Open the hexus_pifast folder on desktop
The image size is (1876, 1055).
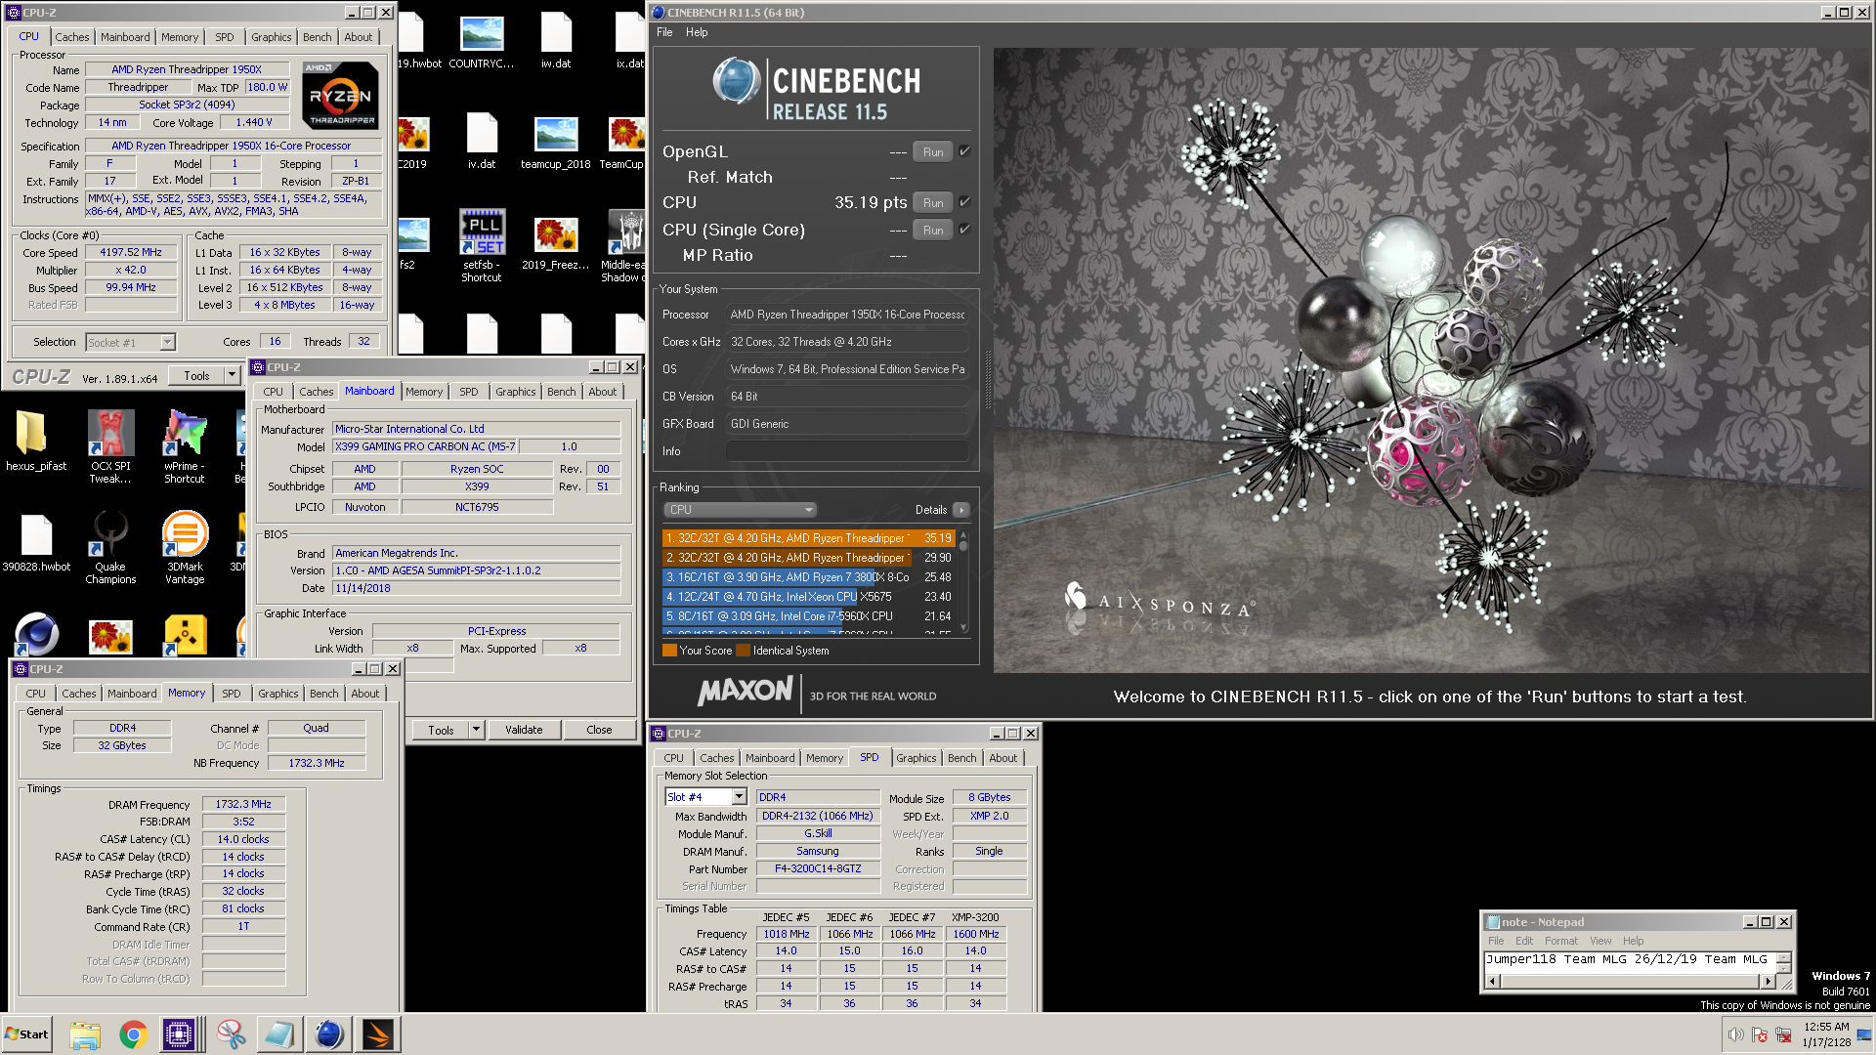pos(35,442)
